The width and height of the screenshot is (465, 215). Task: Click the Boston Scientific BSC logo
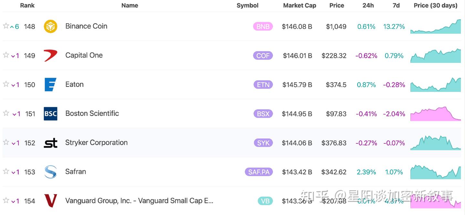[x=50, y=114]
